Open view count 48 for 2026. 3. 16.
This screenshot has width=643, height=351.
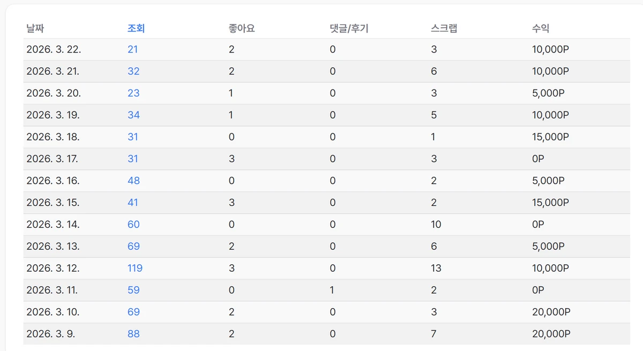133,181
